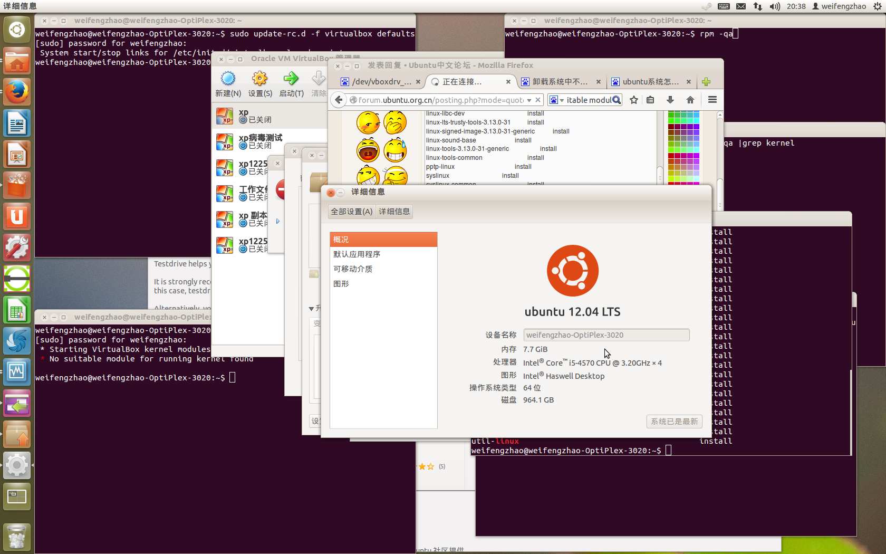The image size is (886, 554).
Task: Open System Settings gear in launcher
Action: 17,466
